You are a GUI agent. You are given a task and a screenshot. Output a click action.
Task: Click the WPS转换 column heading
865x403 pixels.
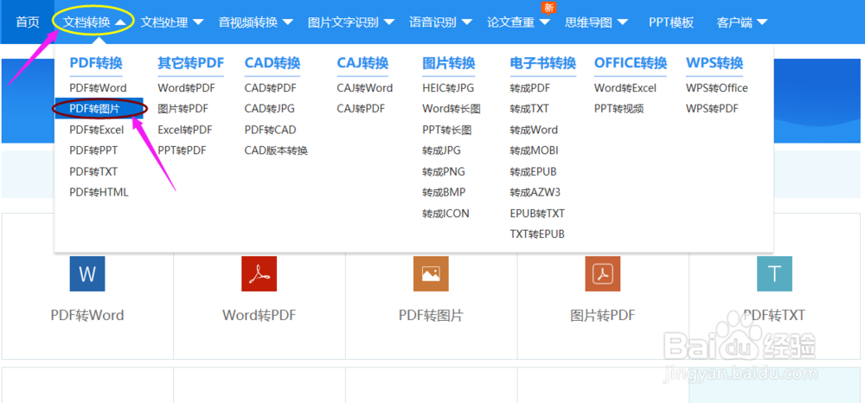[714, 63]
